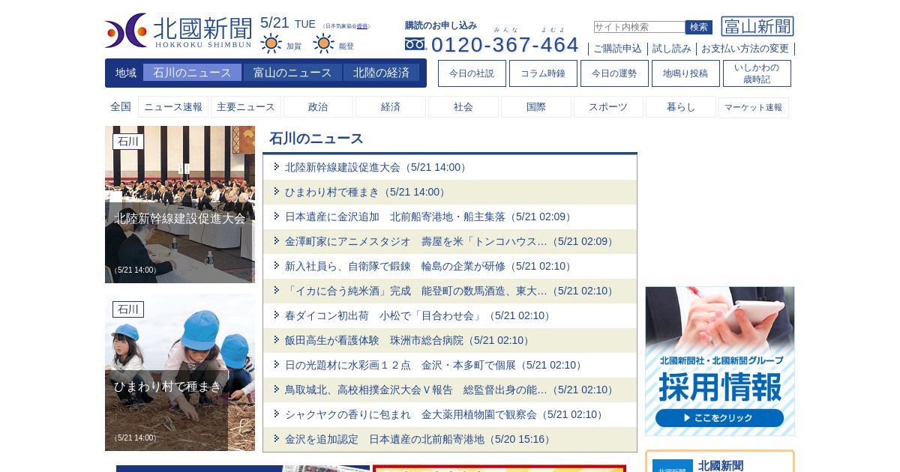Open the ご購読申込 link

(617, 49)
